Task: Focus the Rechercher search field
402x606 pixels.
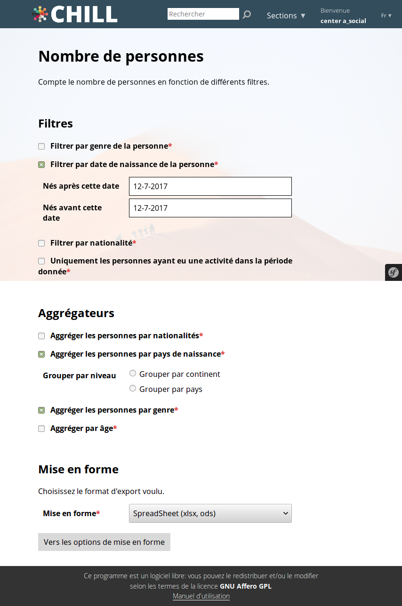Action: 203,14
